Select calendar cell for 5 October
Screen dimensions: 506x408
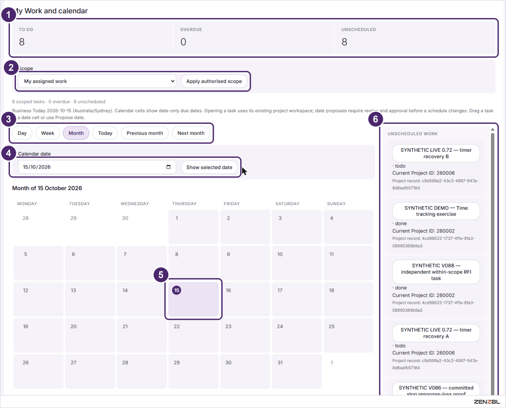point(38,263)
